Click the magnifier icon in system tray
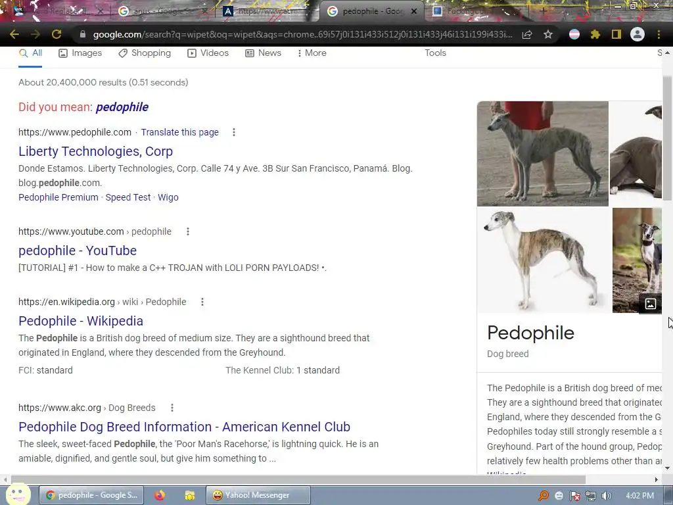 544,496
